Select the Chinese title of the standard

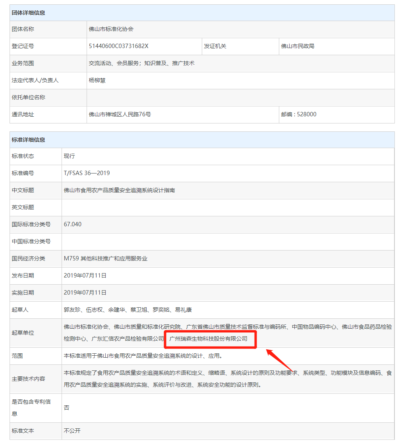click(119, 190)
